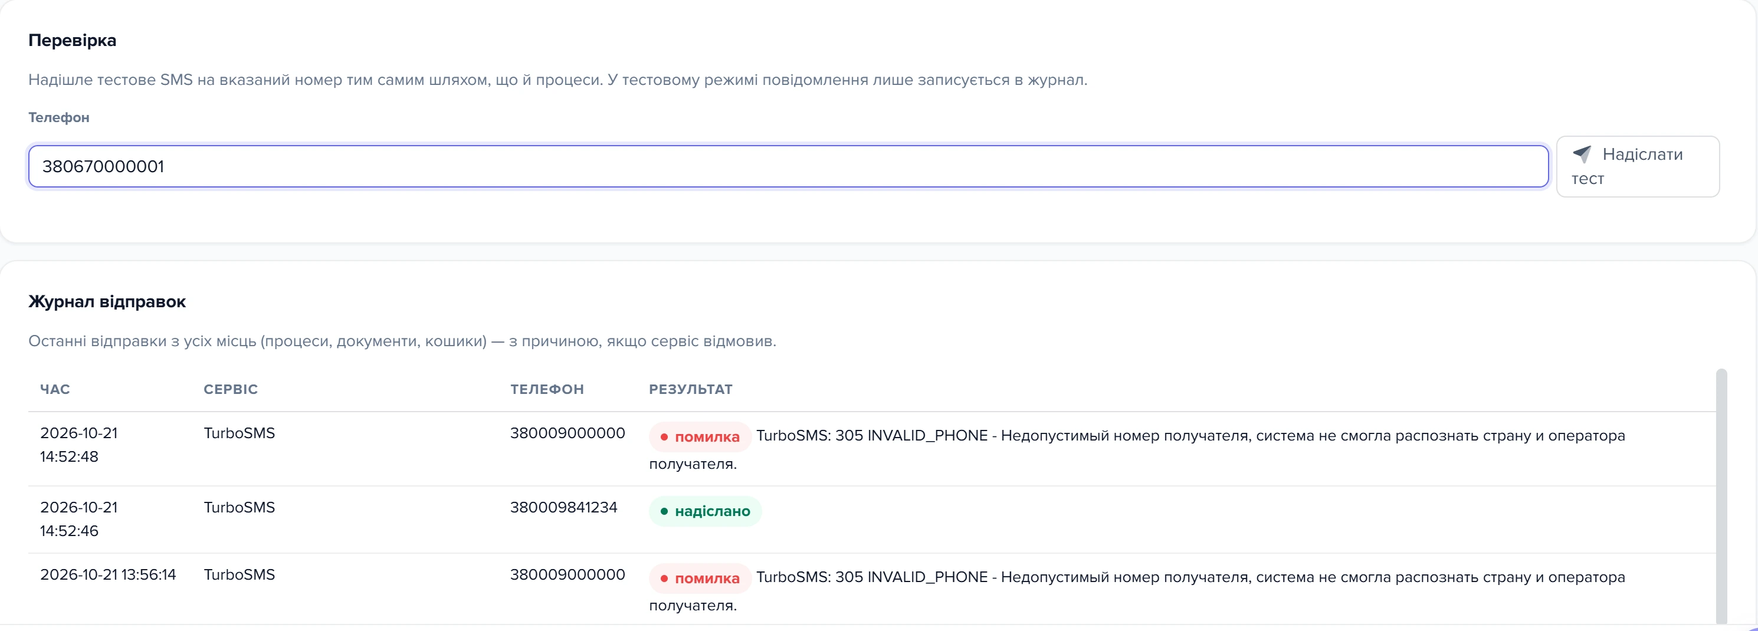This screenshot has height=631, width=1758.
Task: Select the timestamp 2026-10-21 14:52:48
Action: [78, 445]
